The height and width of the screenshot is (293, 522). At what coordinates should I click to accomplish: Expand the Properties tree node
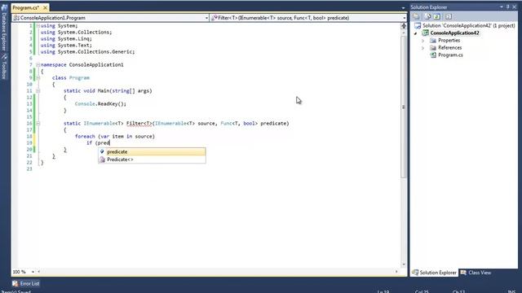coord(423,41)
